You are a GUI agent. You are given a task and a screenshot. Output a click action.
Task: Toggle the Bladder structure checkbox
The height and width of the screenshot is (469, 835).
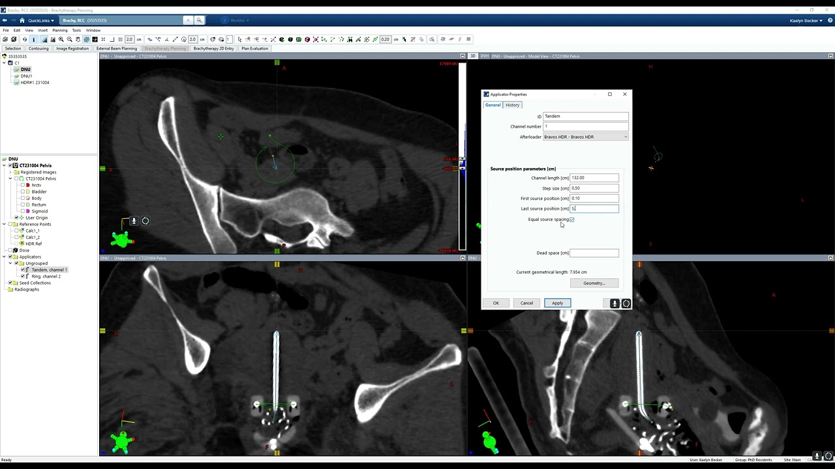tap(23, 192)
